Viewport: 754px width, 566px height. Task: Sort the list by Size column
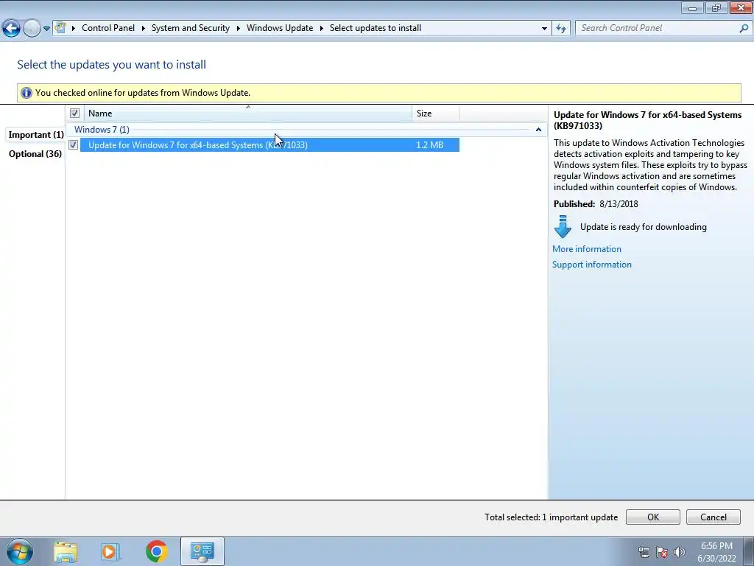[436, 113]
